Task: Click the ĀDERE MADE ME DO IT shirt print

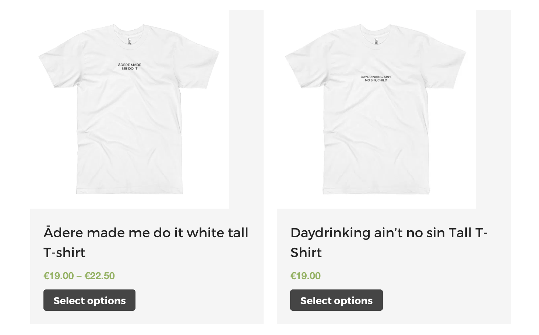Action: (130, 66)
